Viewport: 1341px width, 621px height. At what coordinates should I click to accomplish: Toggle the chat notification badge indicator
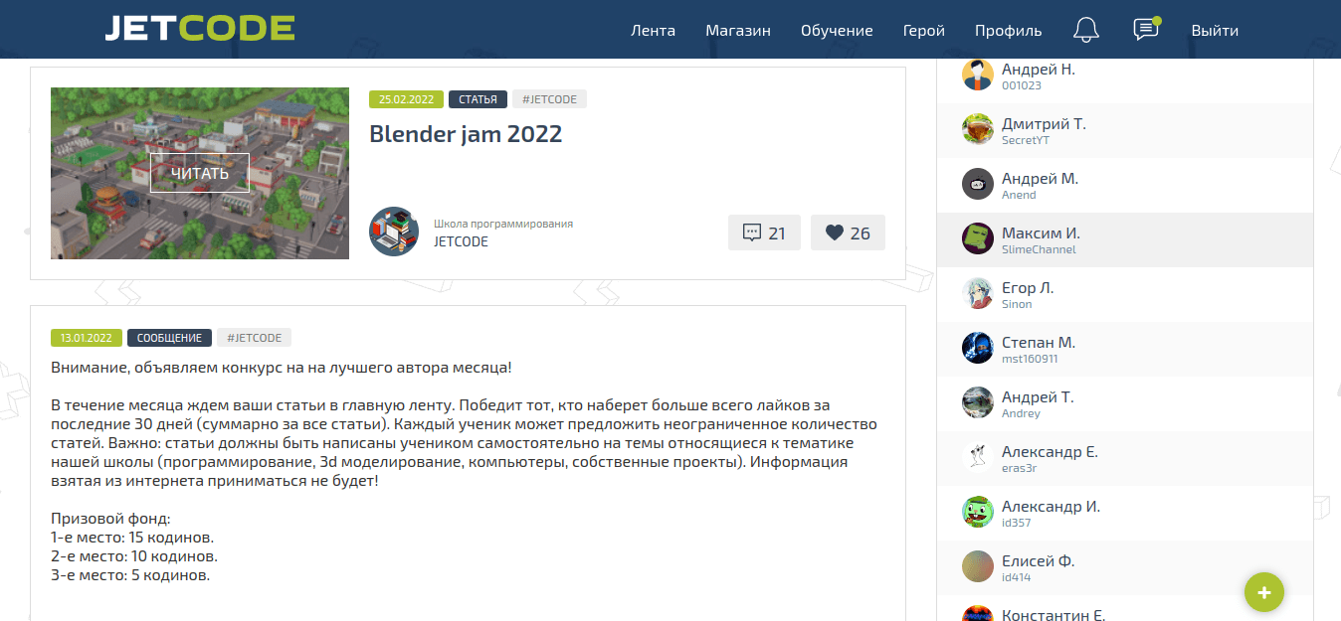click(1155, 19)
